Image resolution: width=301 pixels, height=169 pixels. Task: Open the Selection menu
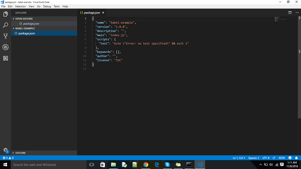[20, 6]
